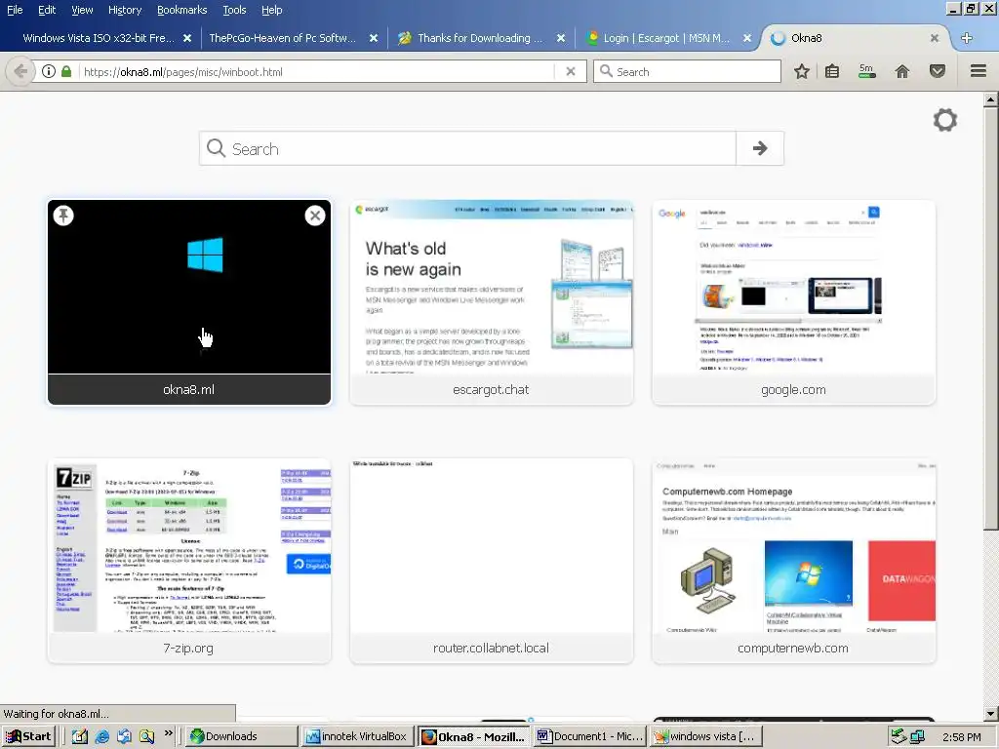
Task: Switch to Windows Vista ISO tab
Action: pyautogui.click(x=99, y=38)
